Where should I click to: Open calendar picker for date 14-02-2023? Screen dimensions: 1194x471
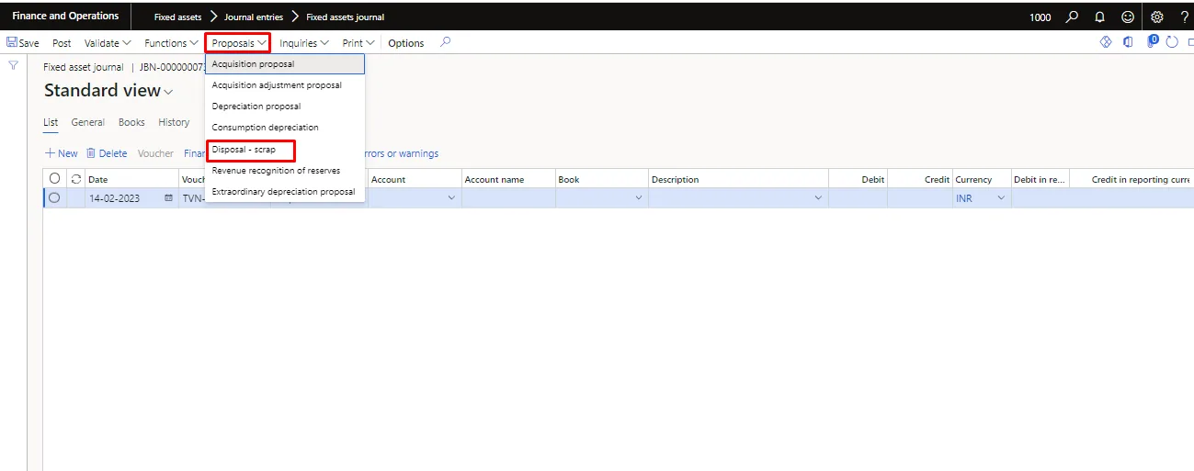click(x=168, y=198)
